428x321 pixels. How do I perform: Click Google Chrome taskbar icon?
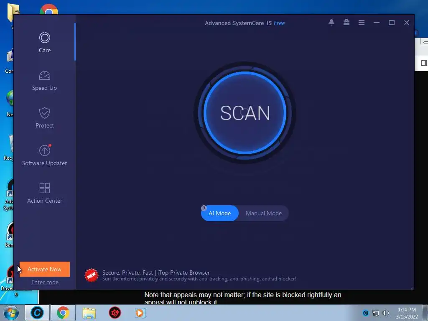pos(63,313)
